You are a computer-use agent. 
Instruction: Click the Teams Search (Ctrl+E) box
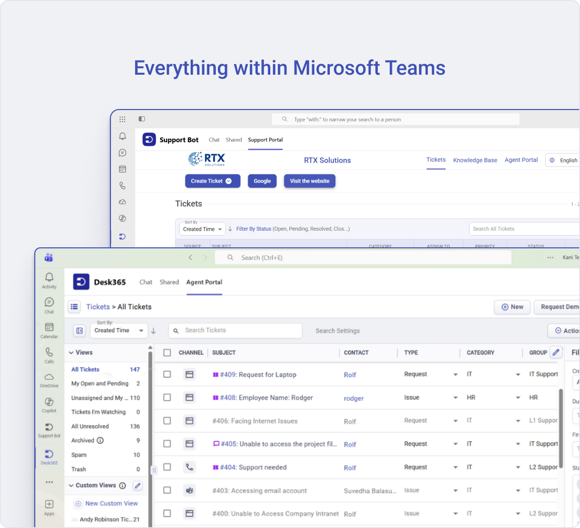[363, 257]
